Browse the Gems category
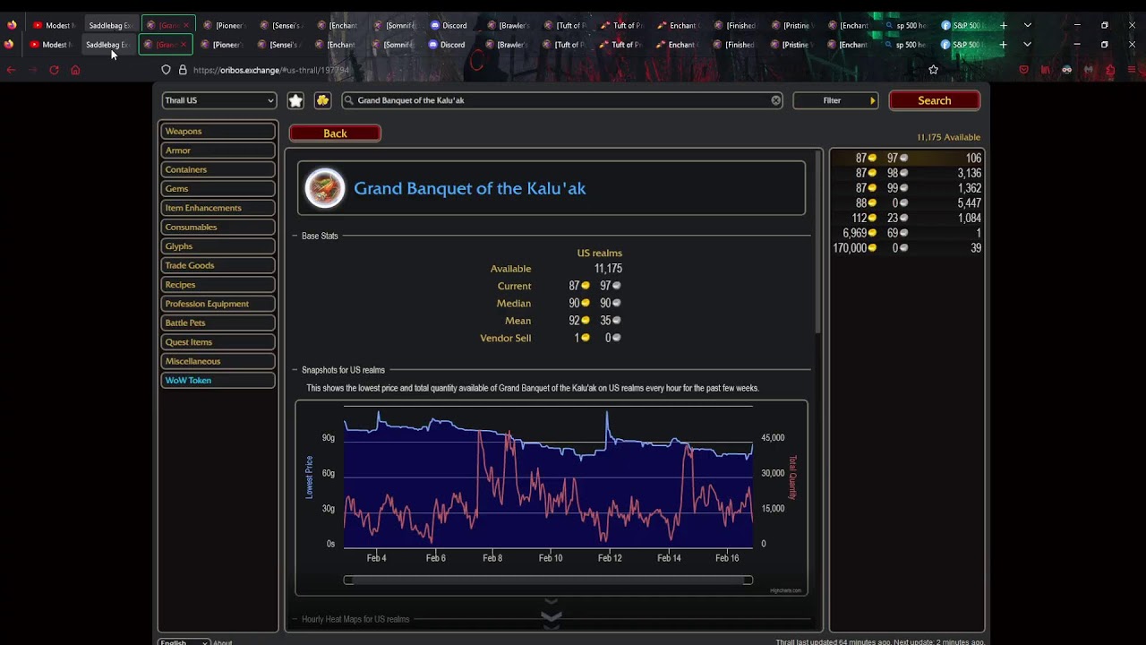 coord(218,189)
